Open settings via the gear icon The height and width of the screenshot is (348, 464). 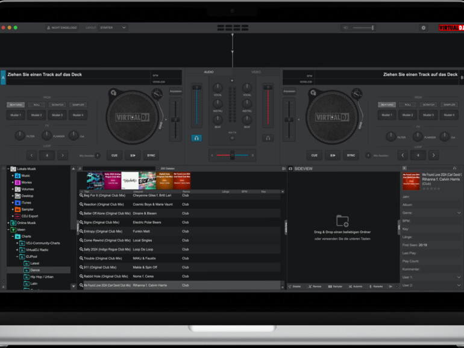point(423,28)
